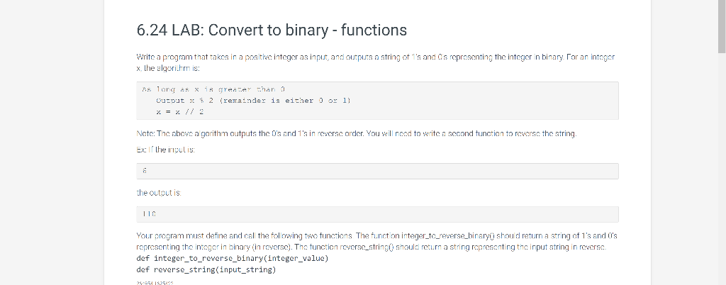Click the gray page margin left of the content card
The width and height of the screenshot is (726, 285).
coord(52,142)
